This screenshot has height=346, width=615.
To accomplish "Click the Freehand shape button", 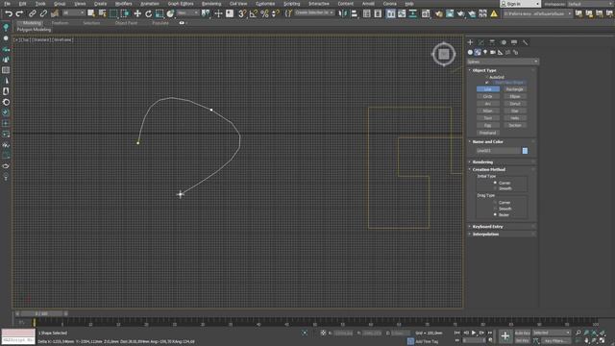I will click(x=487, y=133).
